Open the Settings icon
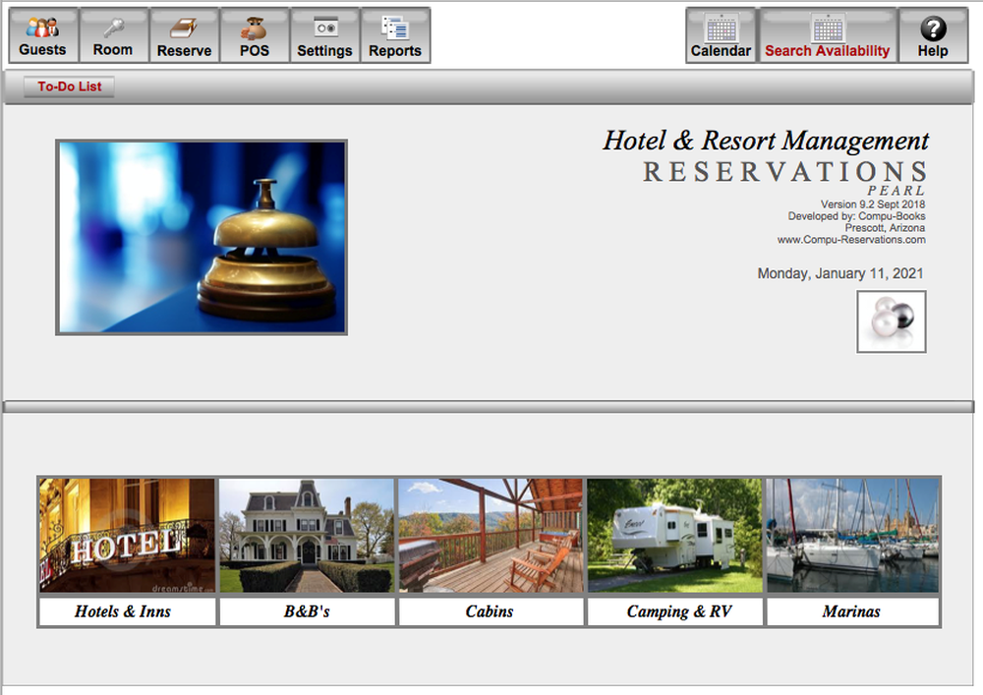983x695 pixels. click(x=324, y=34)
